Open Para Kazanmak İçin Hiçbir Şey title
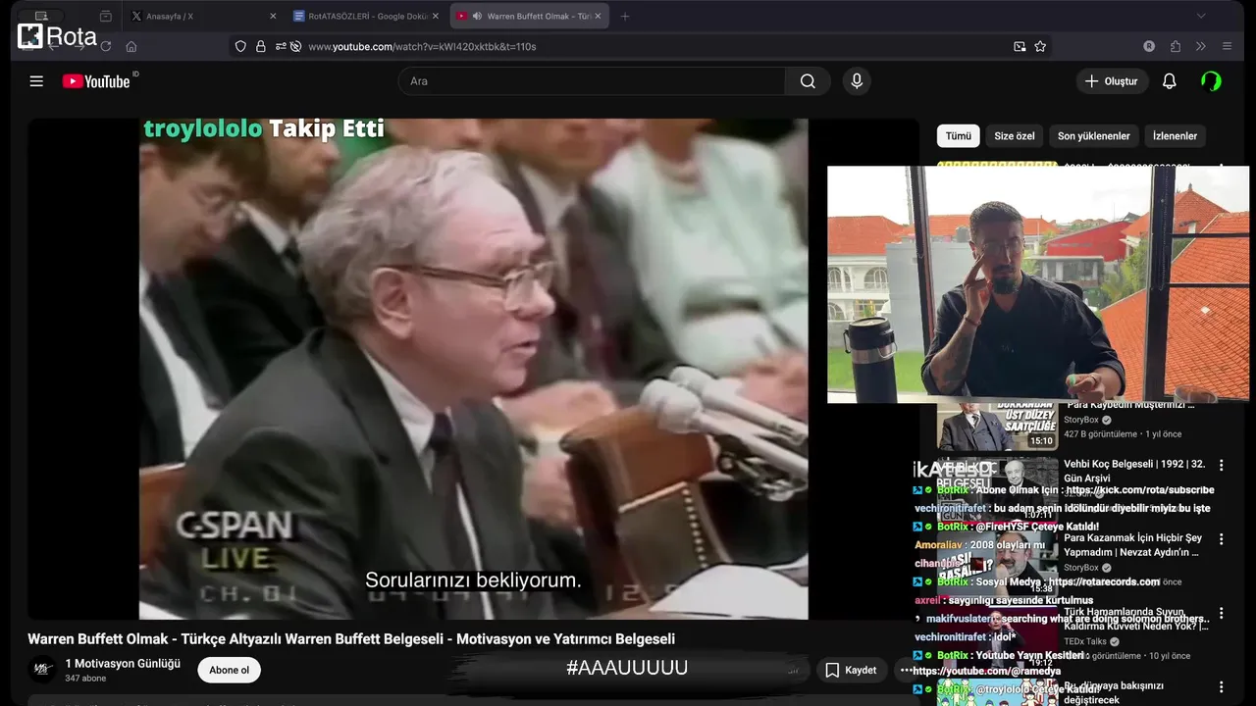This screenshot has height=706, width=1256. pos(1133,545)
